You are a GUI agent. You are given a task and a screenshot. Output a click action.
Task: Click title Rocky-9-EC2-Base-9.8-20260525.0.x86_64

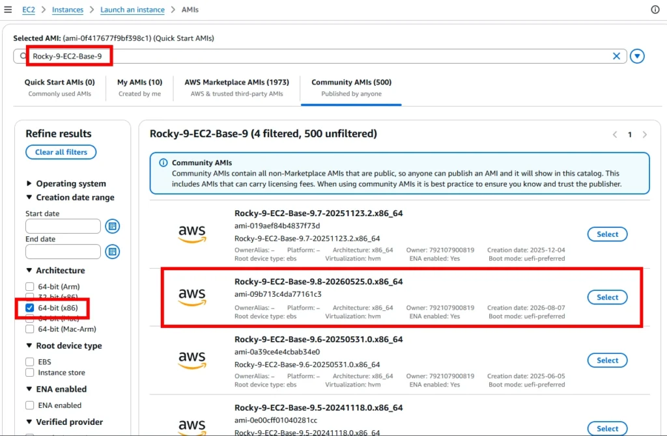click(x=319, y=281)
